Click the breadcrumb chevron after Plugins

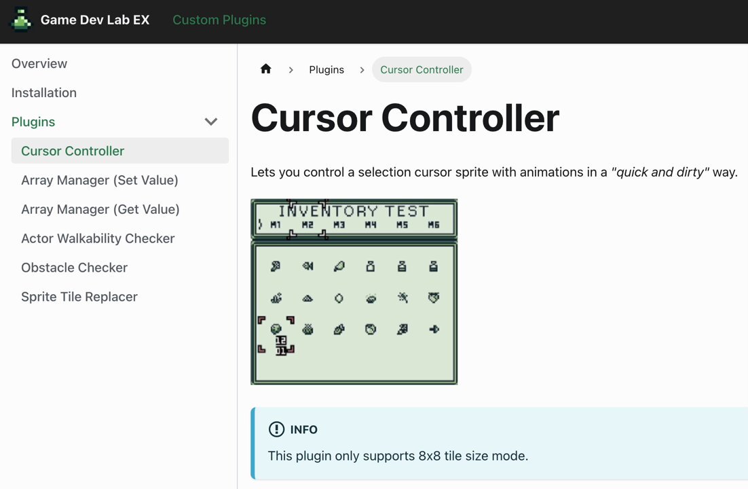[362, 70]
